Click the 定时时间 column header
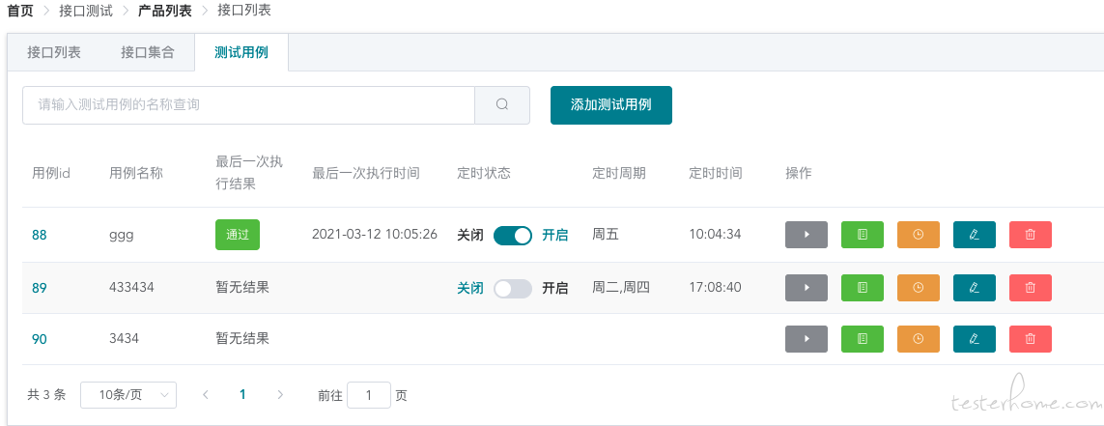1104x426 pixels. click(716, 173)
